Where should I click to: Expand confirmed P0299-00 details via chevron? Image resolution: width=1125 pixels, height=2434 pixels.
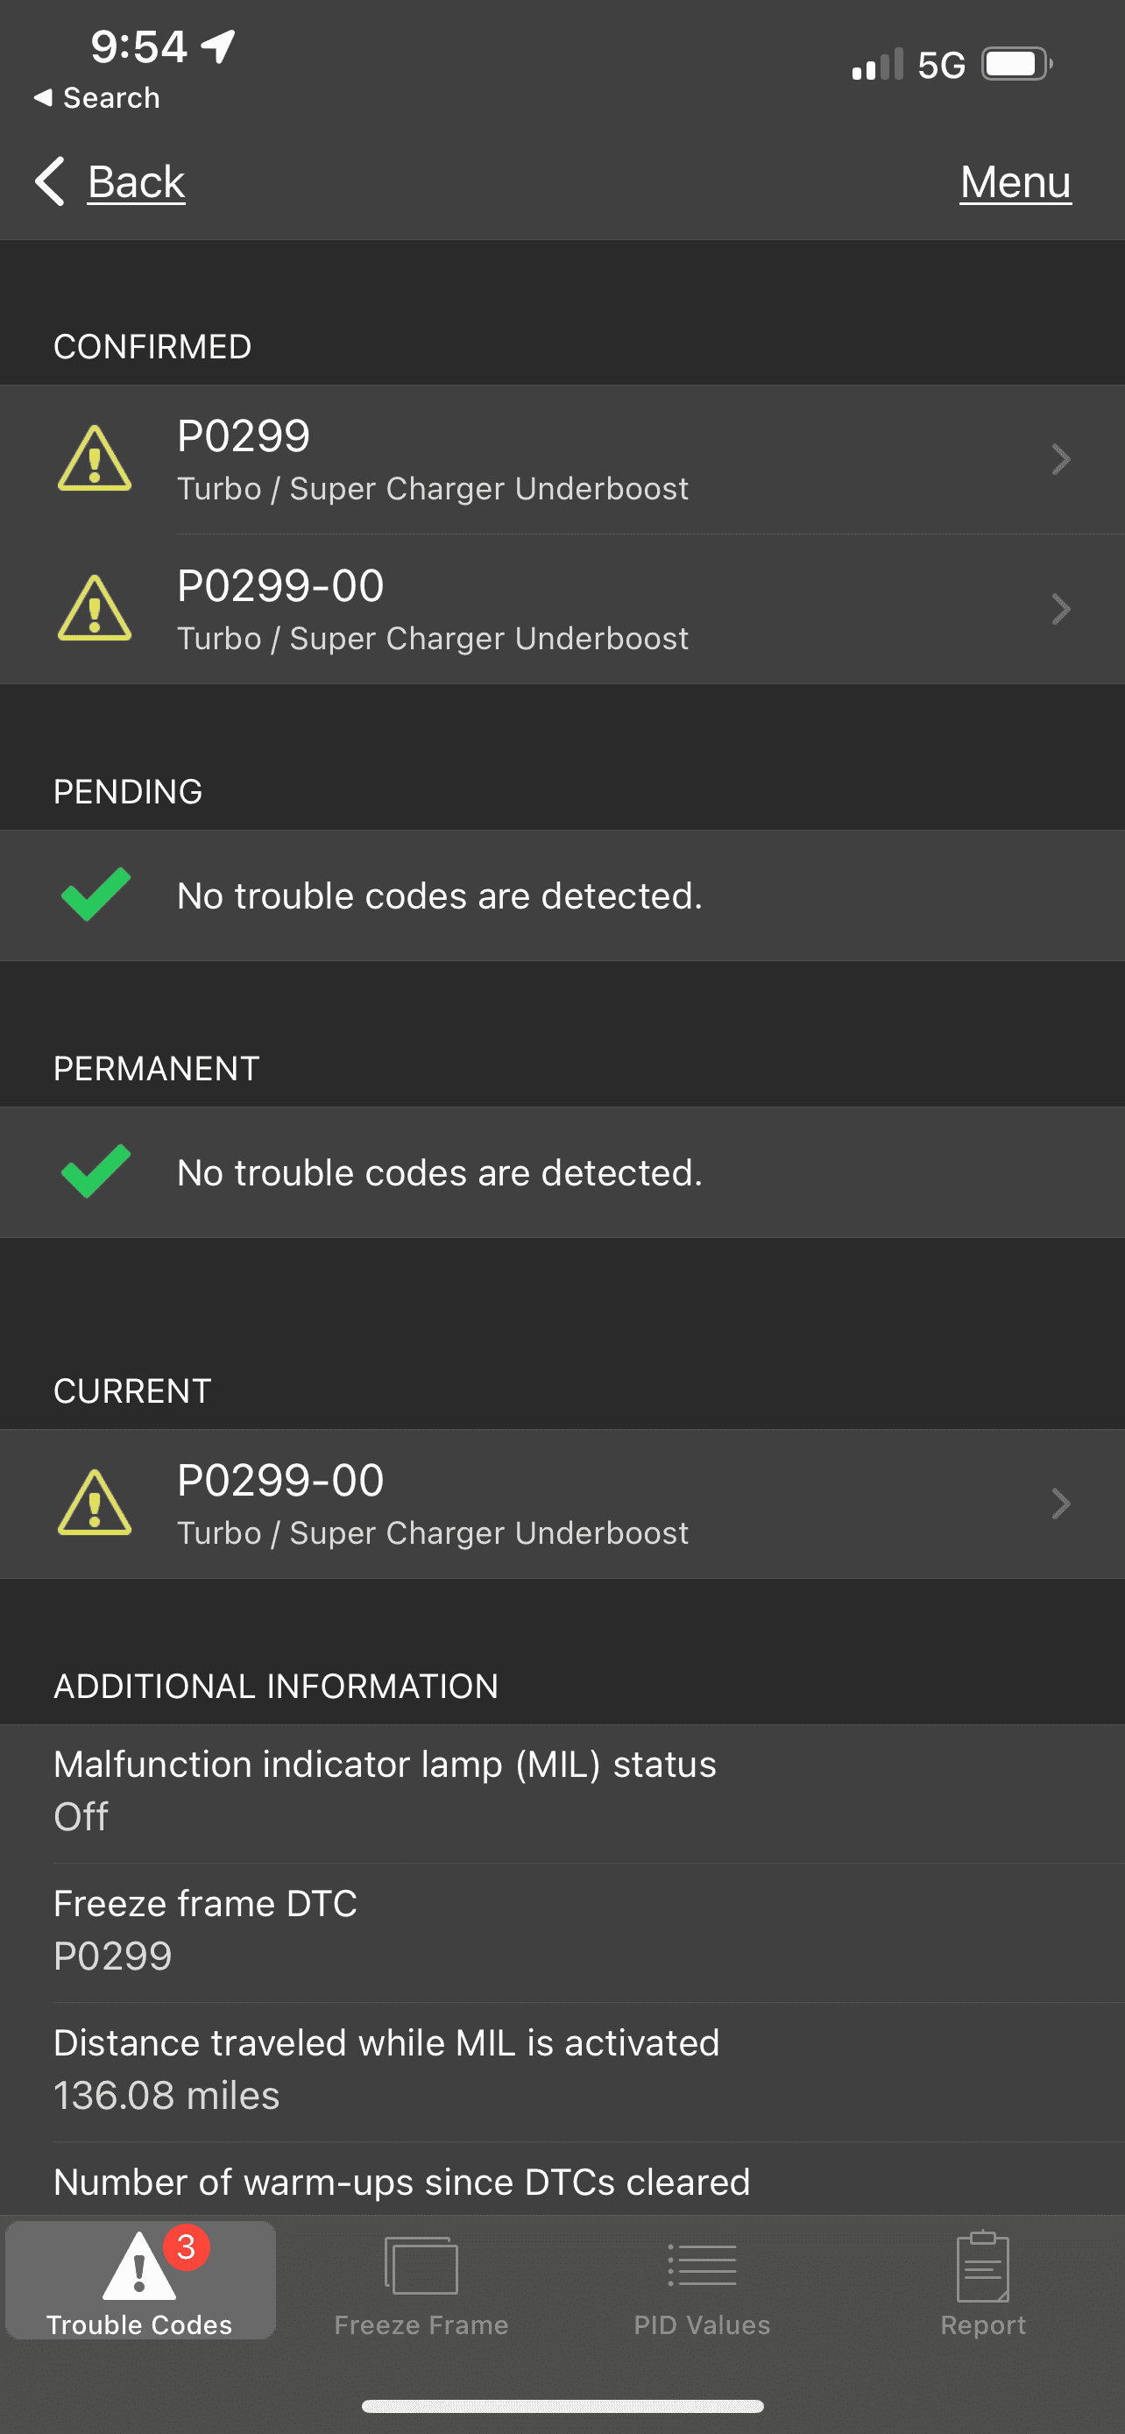point(1061,608)
